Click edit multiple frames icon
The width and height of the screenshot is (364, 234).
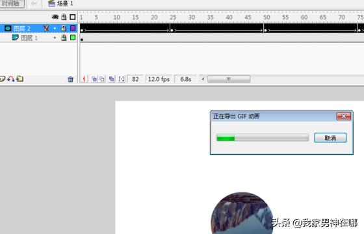112,79
